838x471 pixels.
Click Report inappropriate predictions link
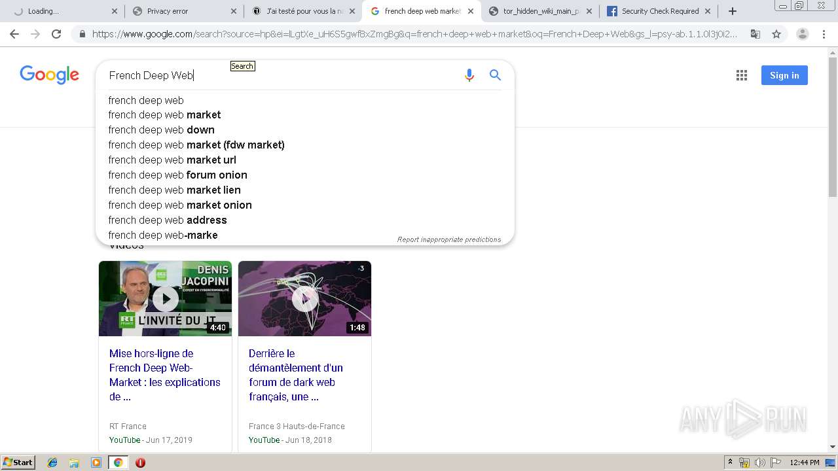[448, 239]
